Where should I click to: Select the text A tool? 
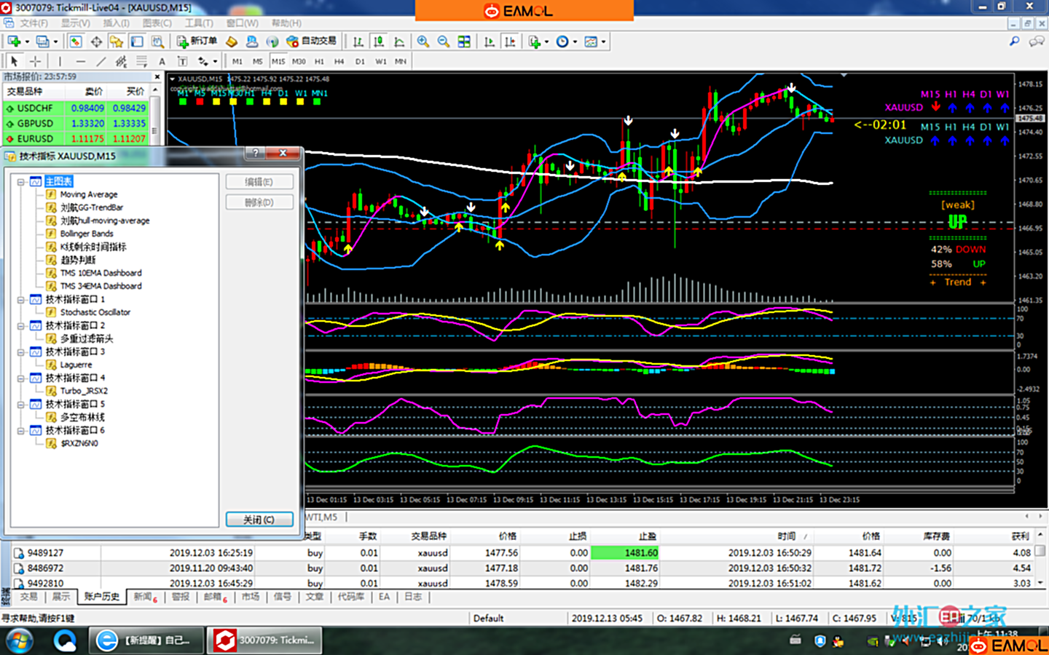click(162, 61)
